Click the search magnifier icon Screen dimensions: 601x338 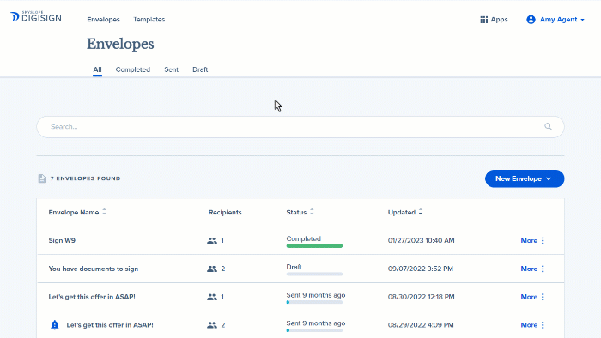[x=548, y=127]
